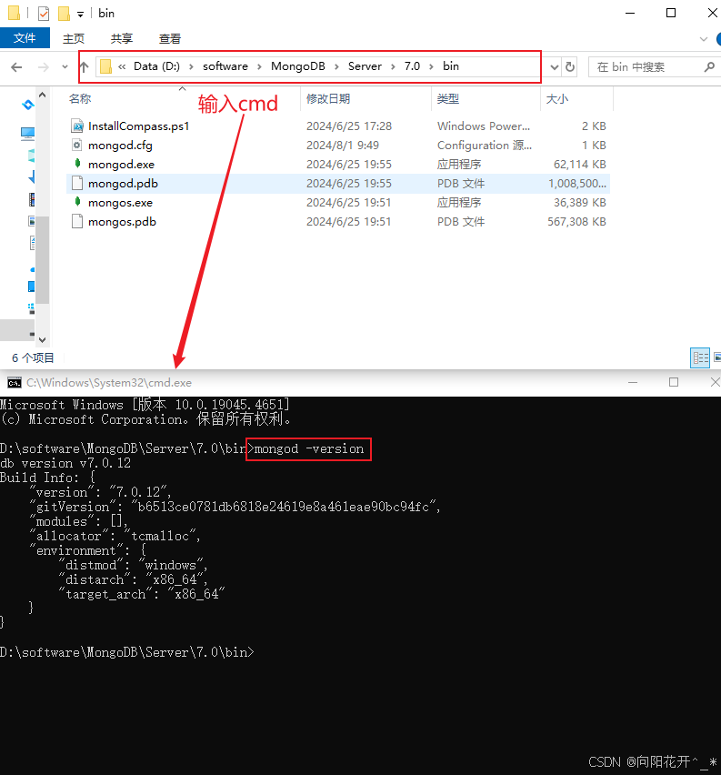Screen dimensions: 721x775
Task: Click the 2024/8/1 9:49 date cell
Action: tap(343, 146)
